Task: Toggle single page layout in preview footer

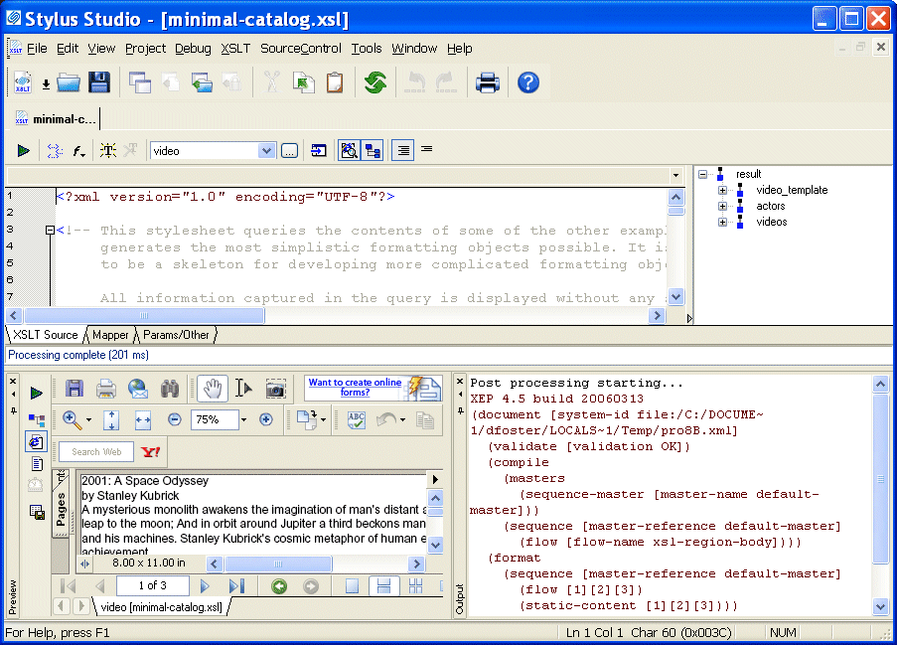Action: (x=352, y=586)
